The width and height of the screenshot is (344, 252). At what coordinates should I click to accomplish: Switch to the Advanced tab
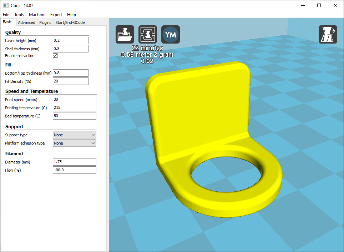pos(26,22)
